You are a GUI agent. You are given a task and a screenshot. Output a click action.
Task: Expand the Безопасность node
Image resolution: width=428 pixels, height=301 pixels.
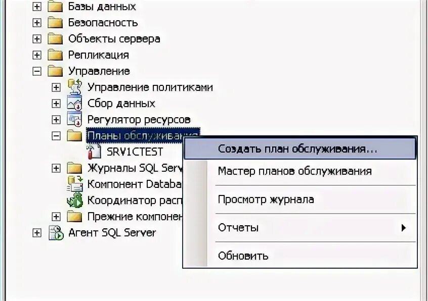point(37,23)
